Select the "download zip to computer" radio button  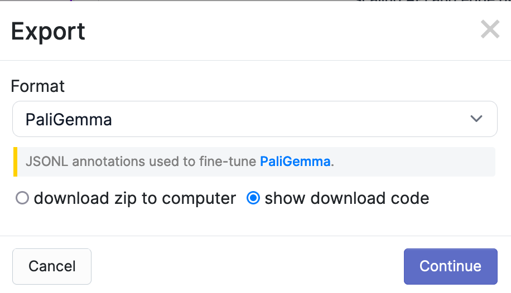tap(22, 198)
